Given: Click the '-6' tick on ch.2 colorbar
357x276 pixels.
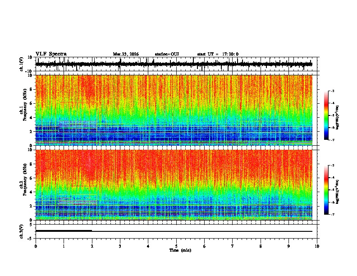Looking at the screenshot, I should tap(333, 202).
